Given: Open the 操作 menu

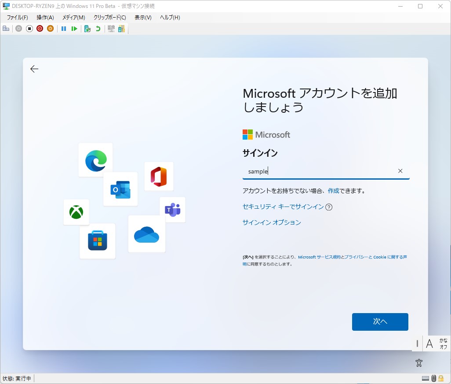Looking at the screenshot, I should click(44, 18).
